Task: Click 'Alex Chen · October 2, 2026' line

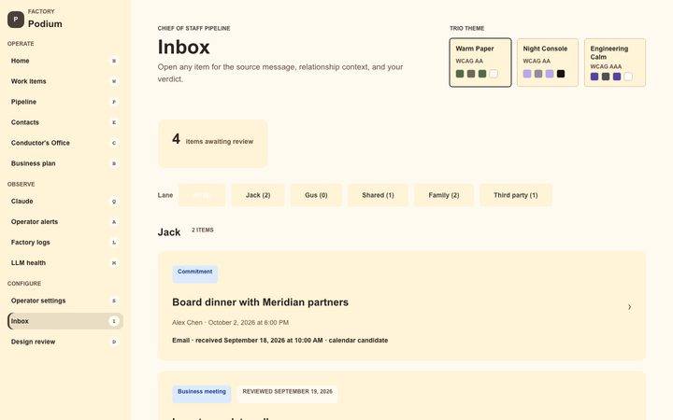Action: coord(231,322)
